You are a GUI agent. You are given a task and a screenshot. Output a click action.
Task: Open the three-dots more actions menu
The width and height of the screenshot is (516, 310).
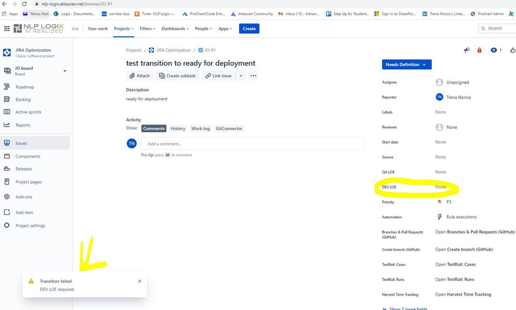tap(253, 75)
